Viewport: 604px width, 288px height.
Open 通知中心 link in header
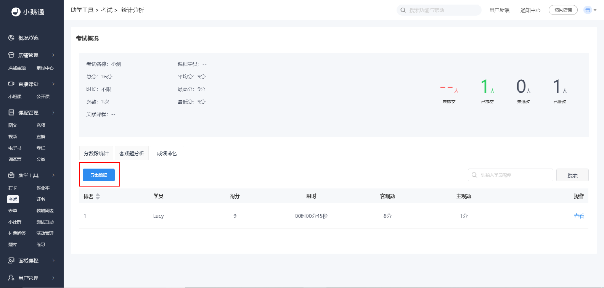[x=530, y=10]
